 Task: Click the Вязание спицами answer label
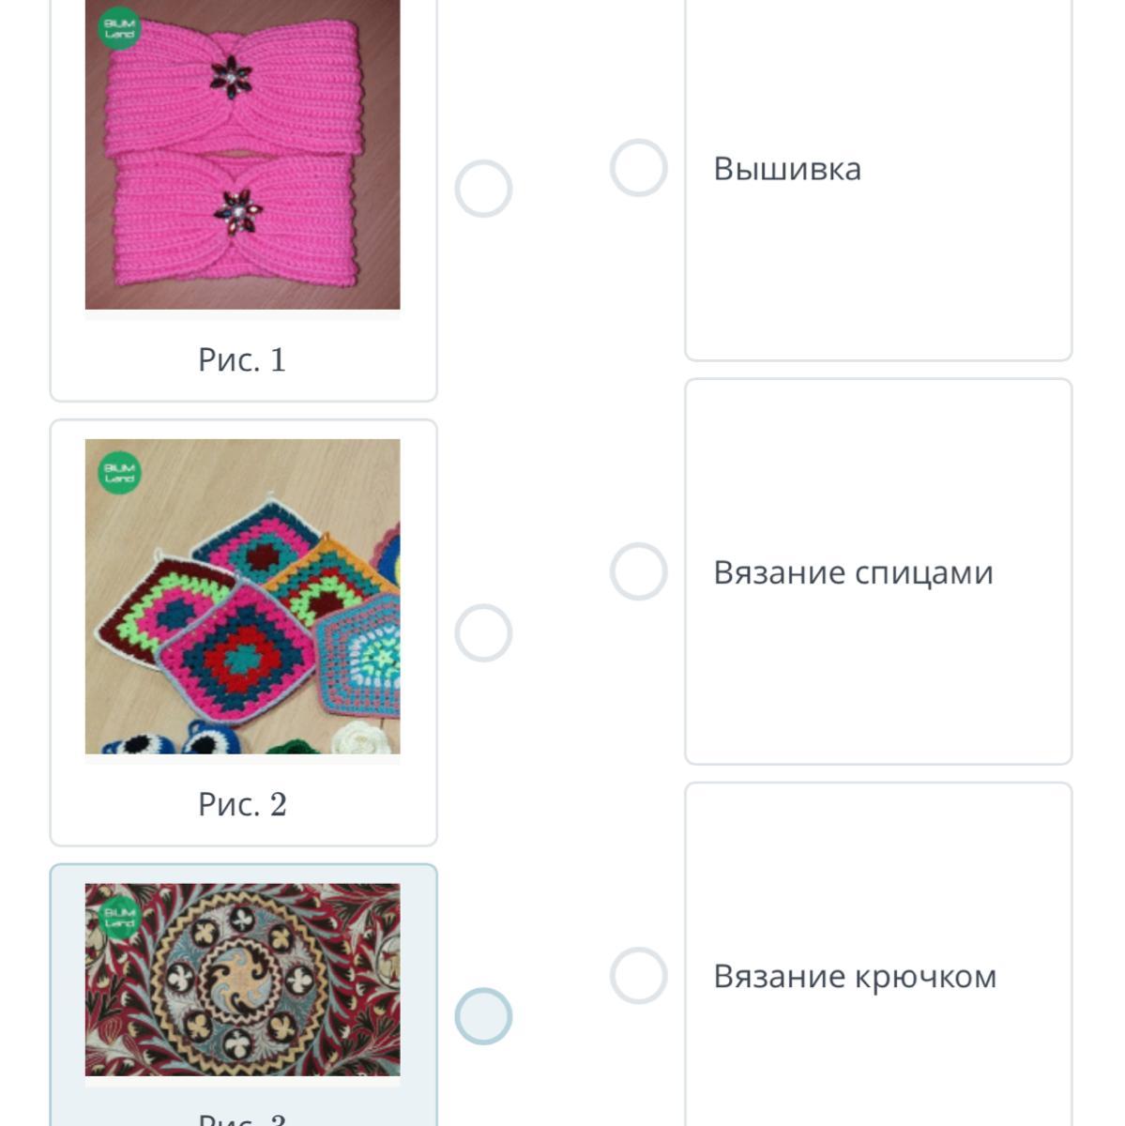click(853, 572)
